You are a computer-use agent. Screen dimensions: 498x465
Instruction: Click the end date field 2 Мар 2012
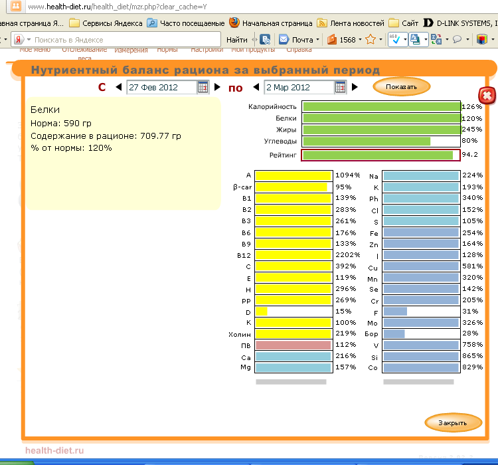click(x=298, y=87)
